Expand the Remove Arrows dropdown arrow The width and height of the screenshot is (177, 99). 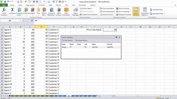click(x=114, y=15)
